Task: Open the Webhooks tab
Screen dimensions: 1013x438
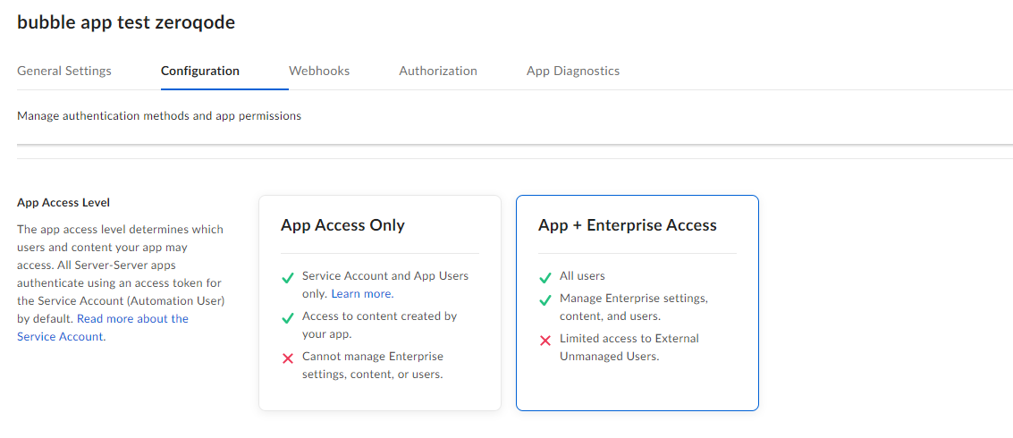Action: 319,71
